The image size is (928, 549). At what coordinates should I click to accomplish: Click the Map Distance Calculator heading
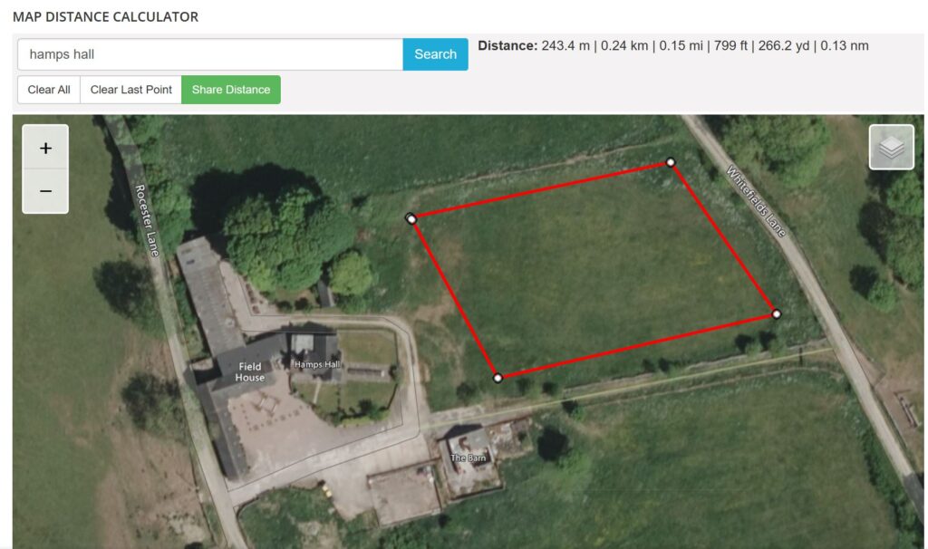(105, 16)
